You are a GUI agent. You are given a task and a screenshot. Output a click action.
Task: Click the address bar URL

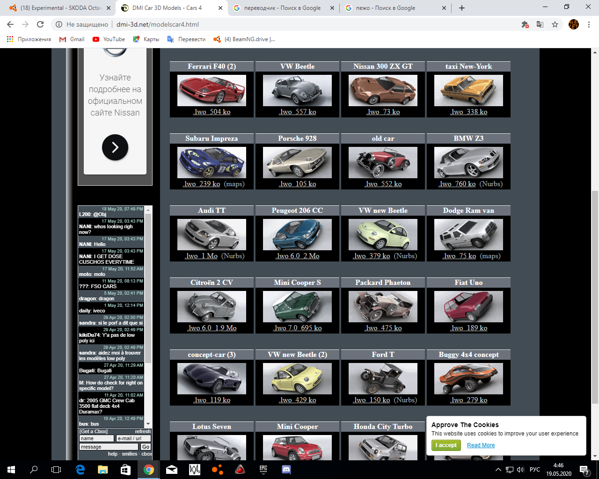click(x=158, y=24)
